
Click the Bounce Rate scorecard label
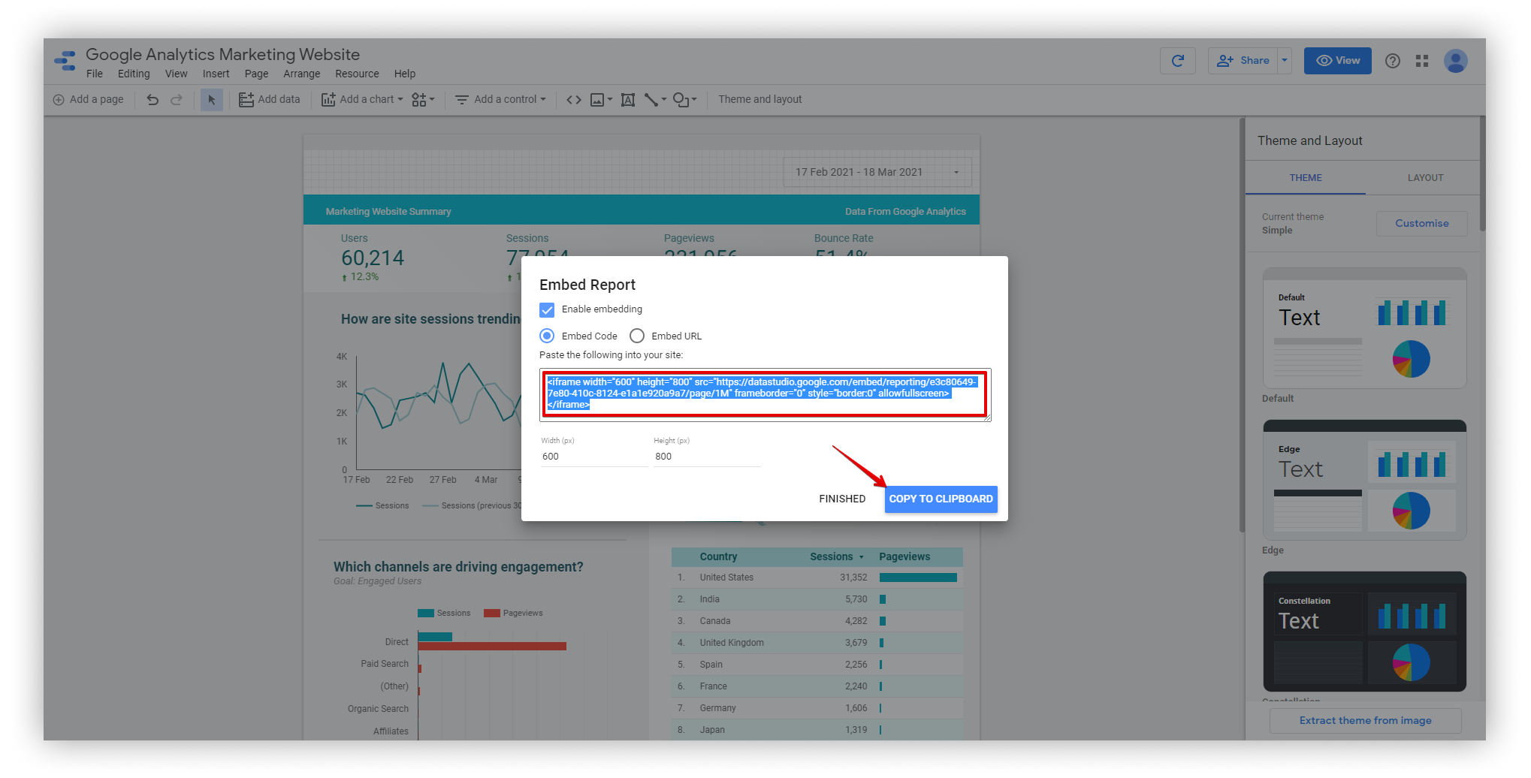pos(844,238)
